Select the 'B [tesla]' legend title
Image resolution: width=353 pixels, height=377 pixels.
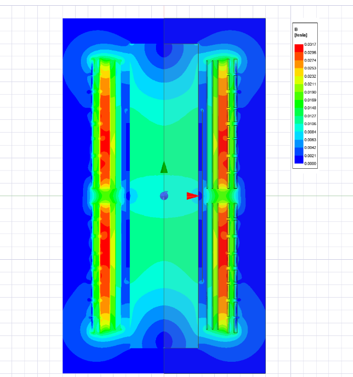[300, 32]
